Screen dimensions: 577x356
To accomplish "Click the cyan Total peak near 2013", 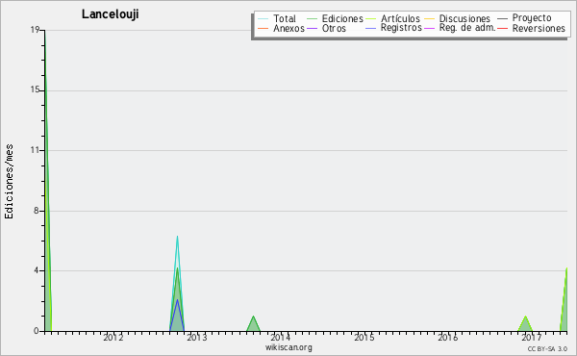I will (x=177, y=238).
